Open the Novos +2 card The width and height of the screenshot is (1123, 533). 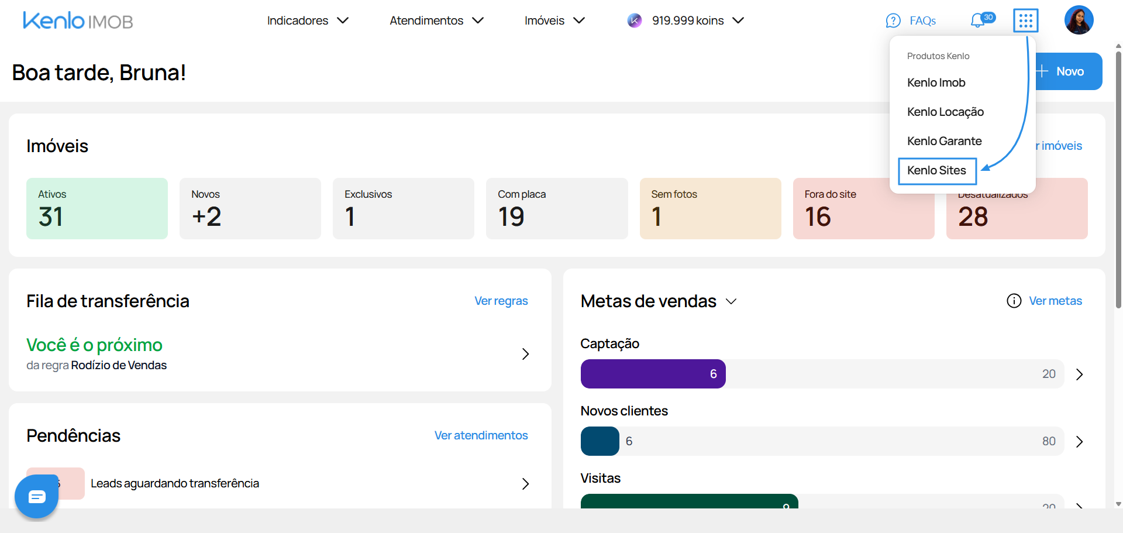click(x=250, y=208)
